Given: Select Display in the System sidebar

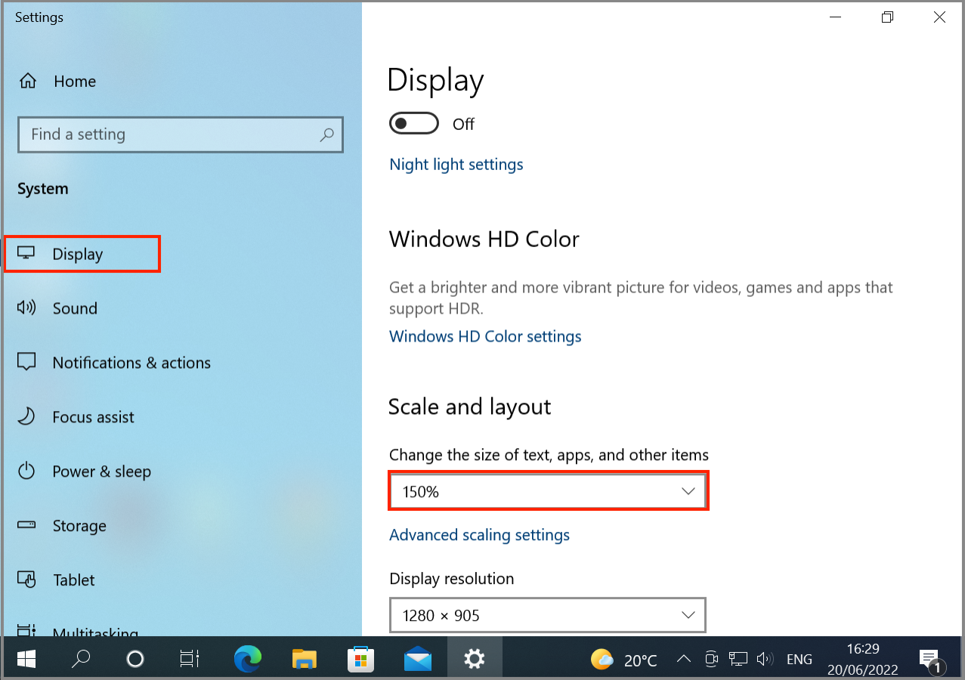Looking at the screenshot, I should (82, 254).
